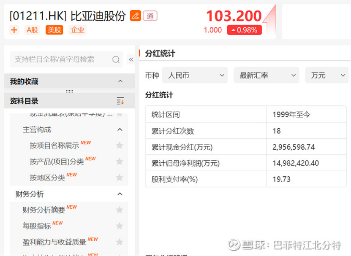Image resolution: width=351 pixels, height=256 pixels.
Task: Click the 累计归母净利润(万元) label
Action: click(185, 163)
